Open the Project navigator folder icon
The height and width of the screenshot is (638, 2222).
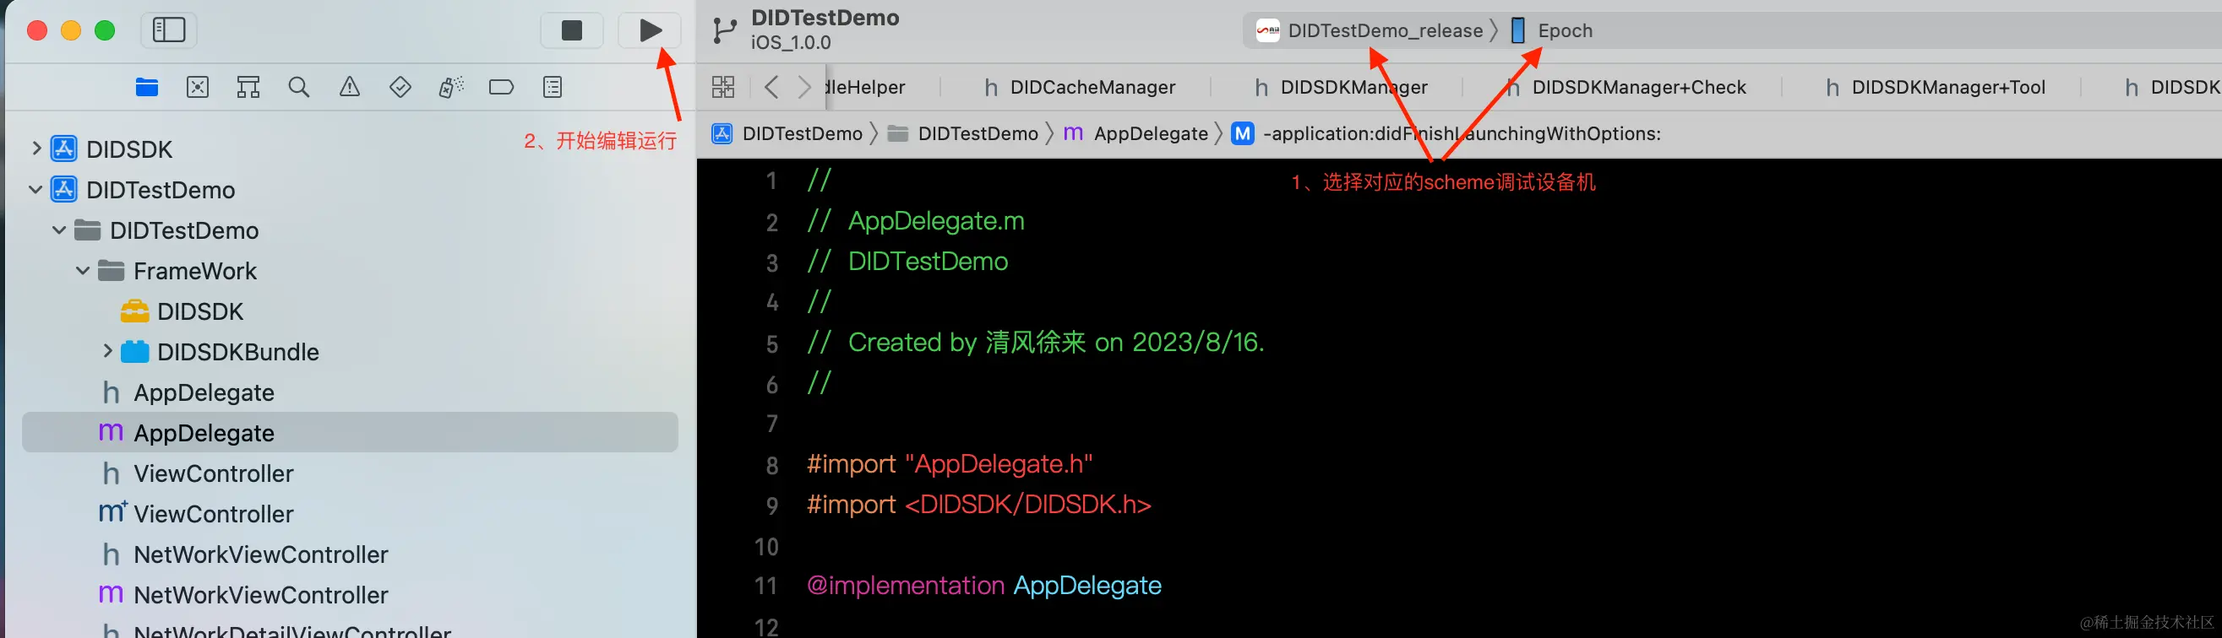pos(147,87)
